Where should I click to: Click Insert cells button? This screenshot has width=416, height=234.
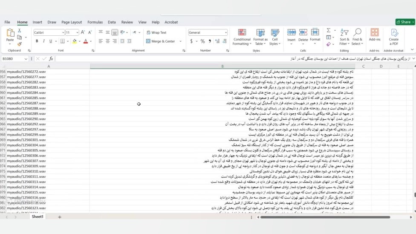(291, 36)
